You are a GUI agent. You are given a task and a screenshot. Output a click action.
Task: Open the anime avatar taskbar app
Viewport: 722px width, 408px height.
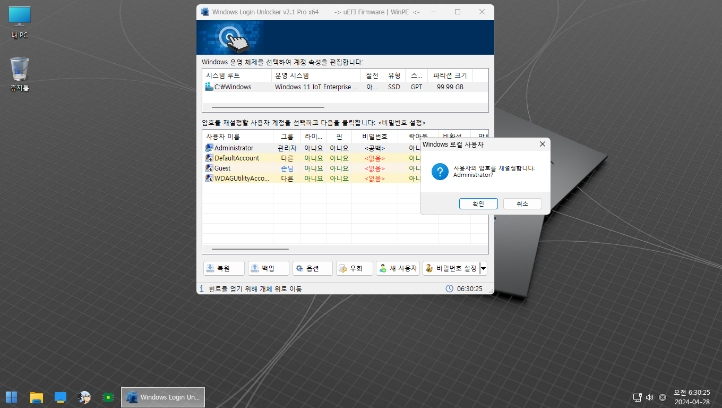pos(84,397)
